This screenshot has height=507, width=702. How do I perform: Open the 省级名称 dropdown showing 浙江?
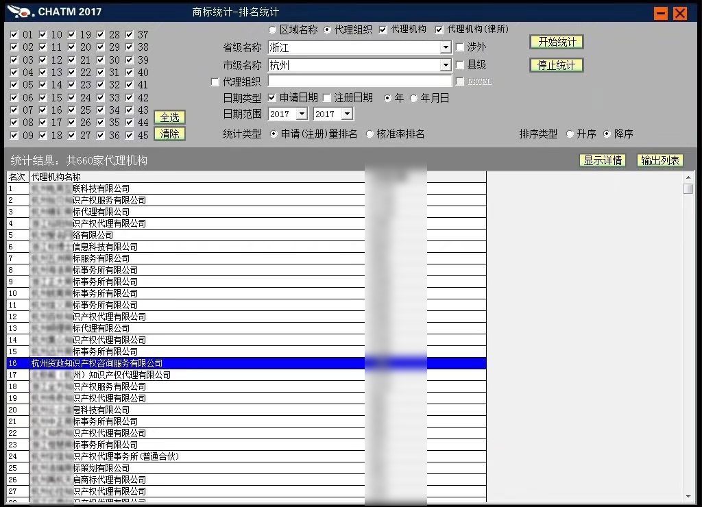(x=446, y=48)
